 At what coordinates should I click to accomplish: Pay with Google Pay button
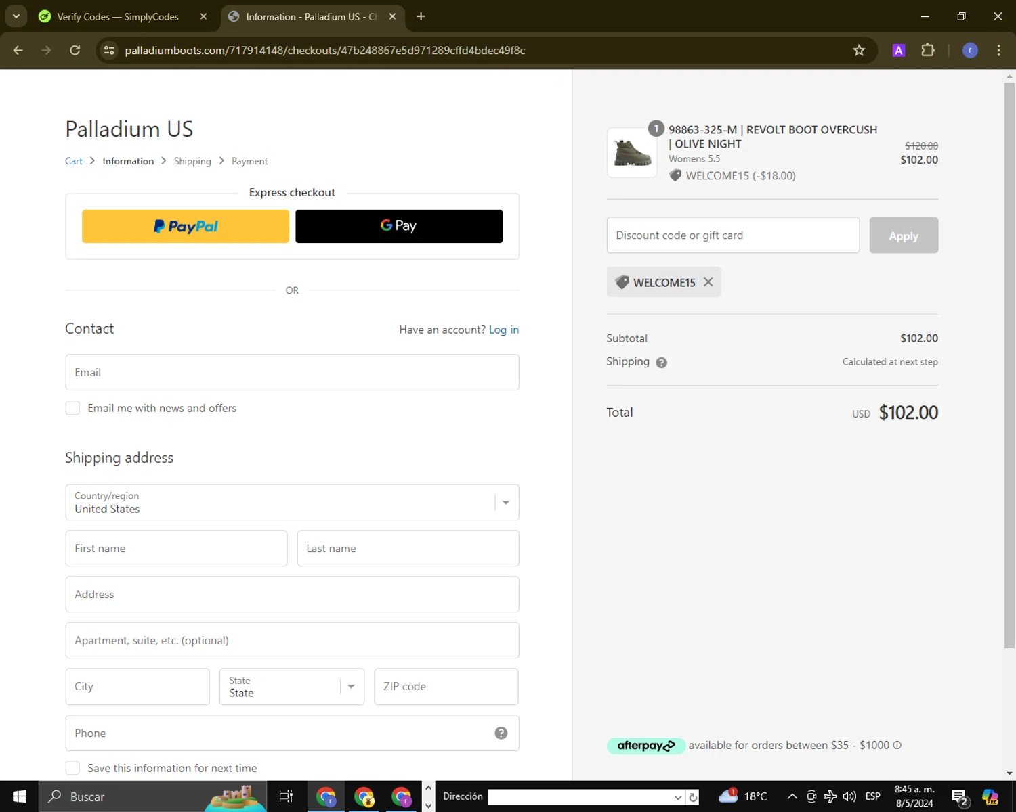click(x=399, y=226)
